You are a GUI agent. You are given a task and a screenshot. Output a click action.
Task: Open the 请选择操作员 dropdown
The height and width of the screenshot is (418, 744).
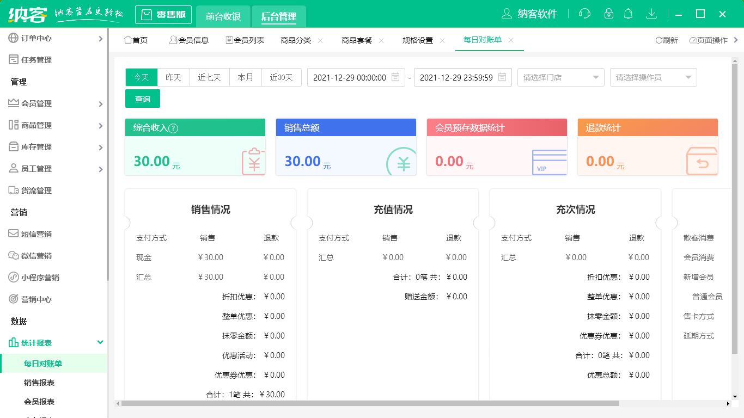coord(653,77)
